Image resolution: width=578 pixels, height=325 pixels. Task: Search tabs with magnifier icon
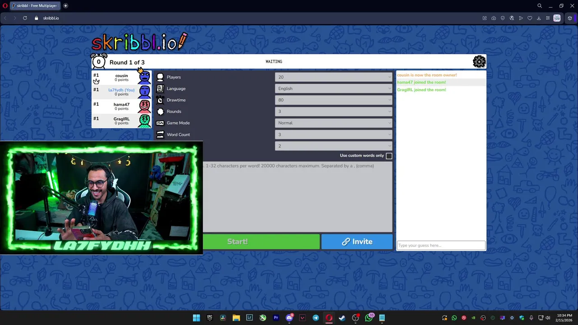point(540,6)
